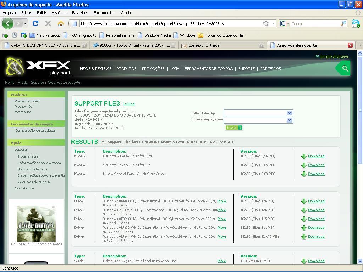
Task: Click the Windows Media bookmark
Action: coord(155,35)
